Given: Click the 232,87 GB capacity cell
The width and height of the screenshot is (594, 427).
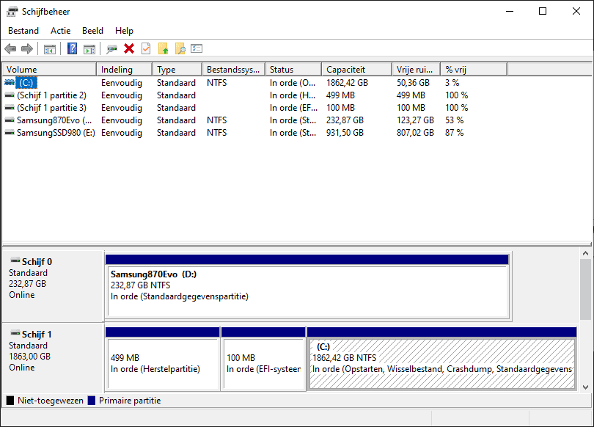Looking at the screenshot, I should [345, 120].
